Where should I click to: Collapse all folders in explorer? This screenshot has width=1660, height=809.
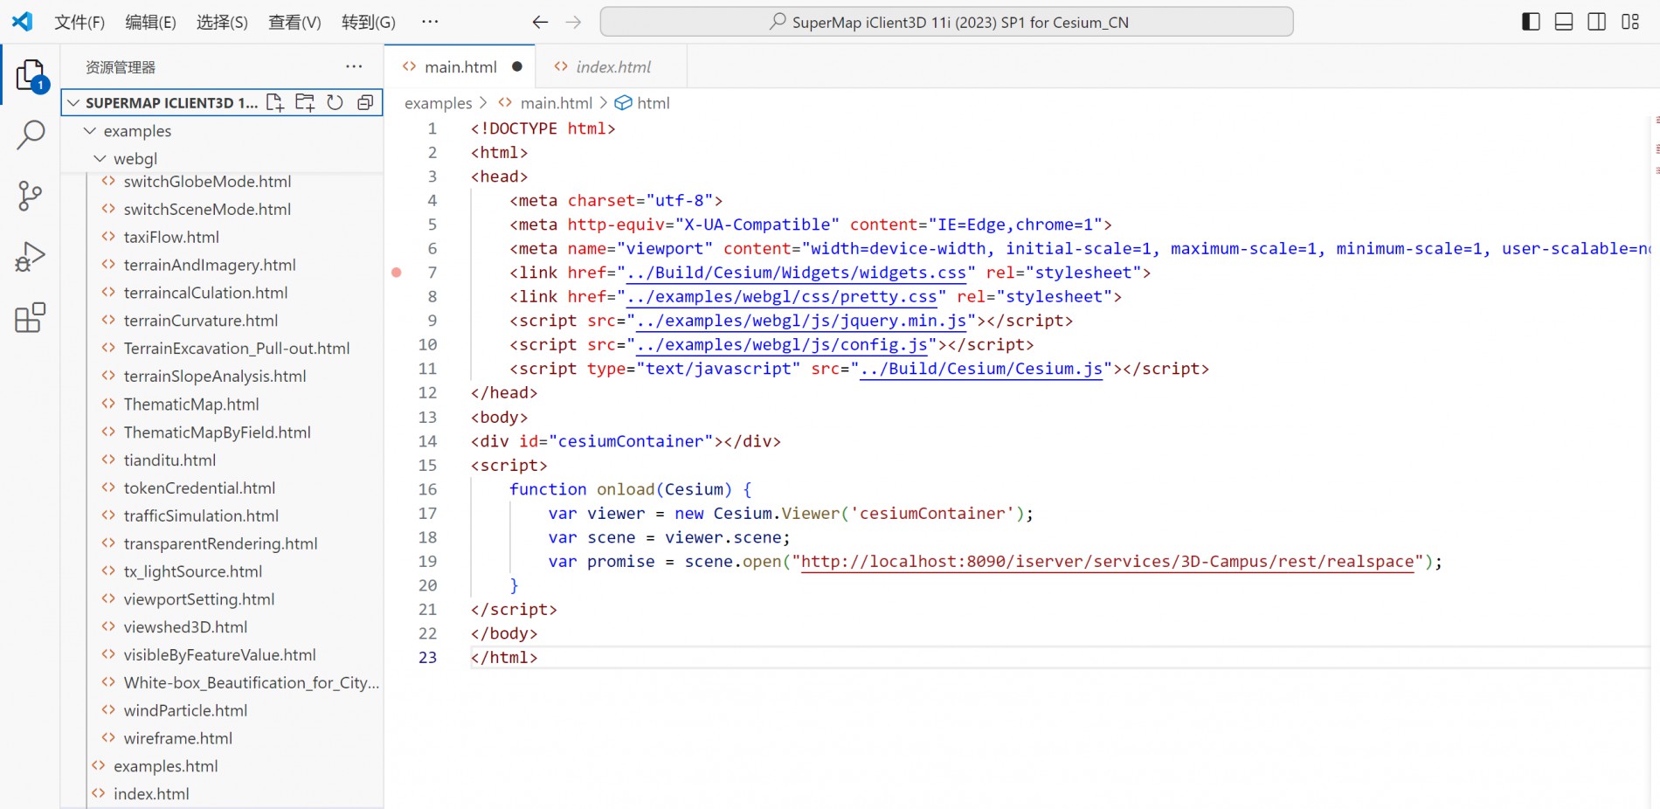[x=365, y=103]
